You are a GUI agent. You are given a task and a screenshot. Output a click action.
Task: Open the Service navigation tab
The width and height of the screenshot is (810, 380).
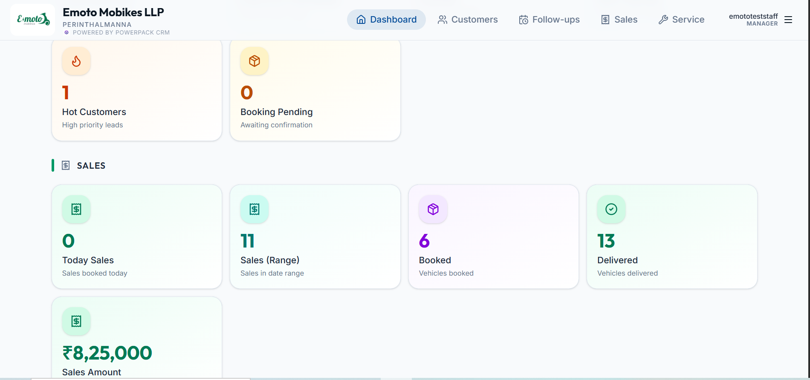681,20
